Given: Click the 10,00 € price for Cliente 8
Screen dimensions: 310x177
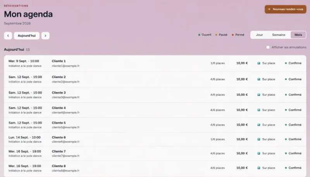Looking at the screenshot, I should [x=242, y=168].
